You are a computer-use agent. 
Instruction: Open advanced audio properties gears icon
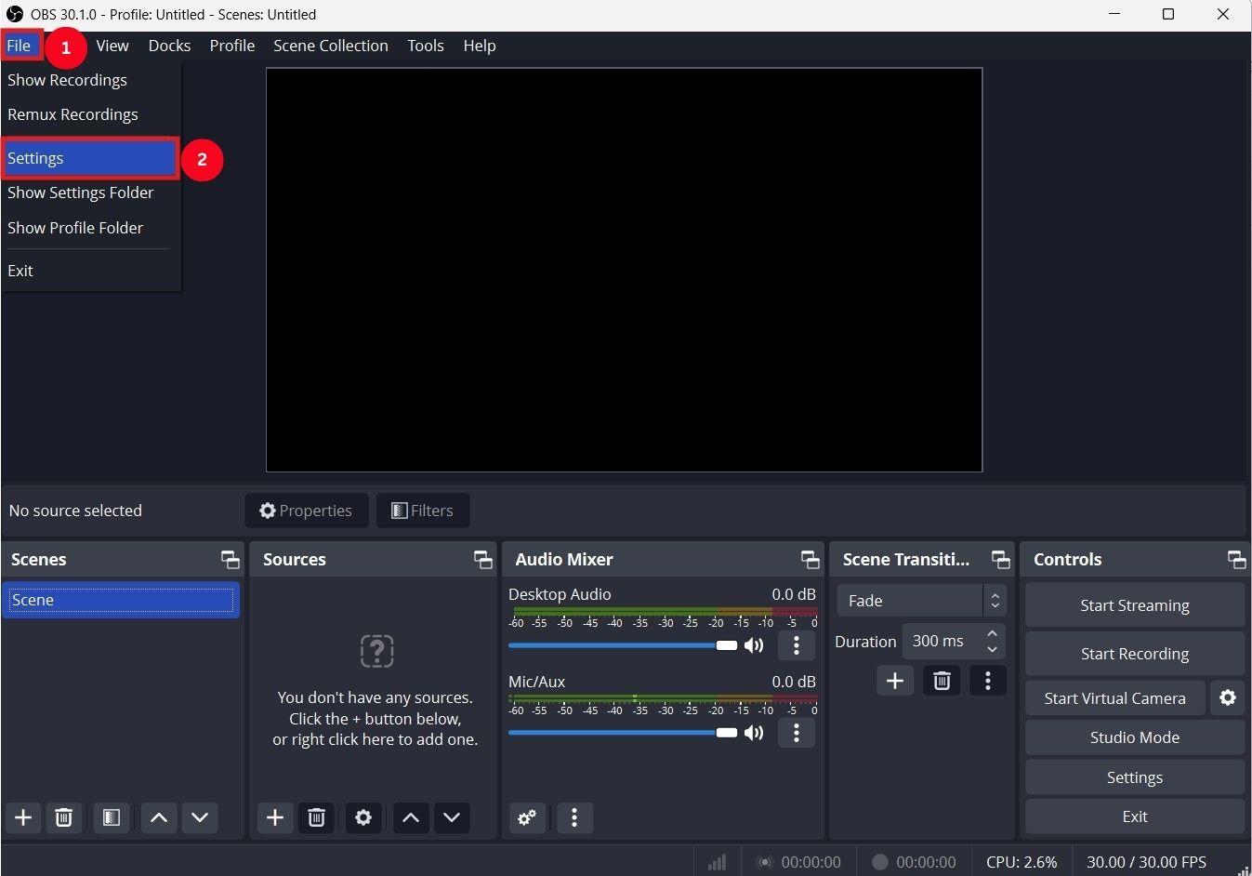[x=527, y=817]
